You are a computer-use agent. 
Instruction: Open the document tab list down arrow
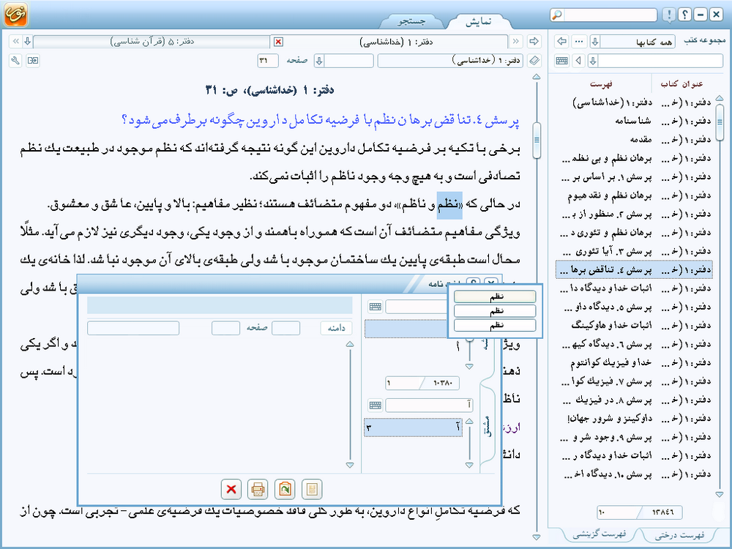28,42
